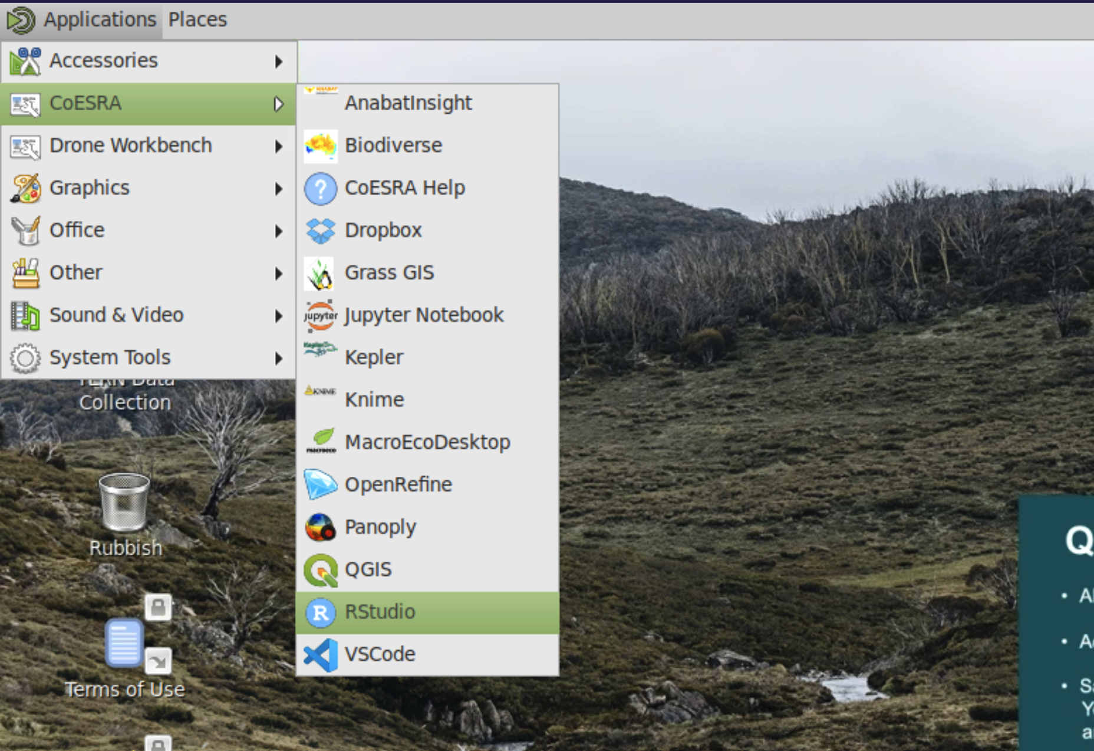Launch Dropbox from the submenu
Image resolution: width=1094 pixels, height=751 pixels.
(428, 230)
